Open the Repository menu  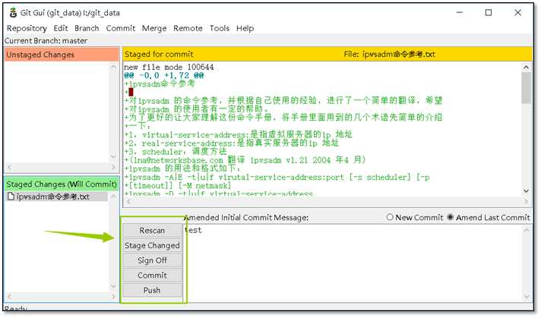click(x=27, y=28)
